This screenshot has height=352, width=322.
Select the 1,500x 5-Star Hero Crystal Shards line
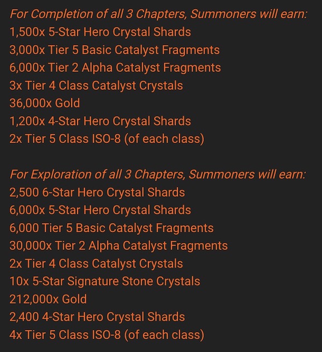[x=100, y=32]
